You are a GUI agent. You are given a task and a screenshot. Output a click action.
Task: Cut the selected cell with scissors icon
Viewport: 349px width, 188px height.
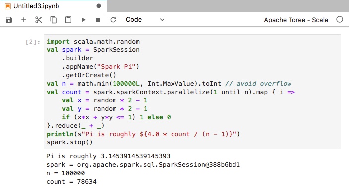[39, 20]
